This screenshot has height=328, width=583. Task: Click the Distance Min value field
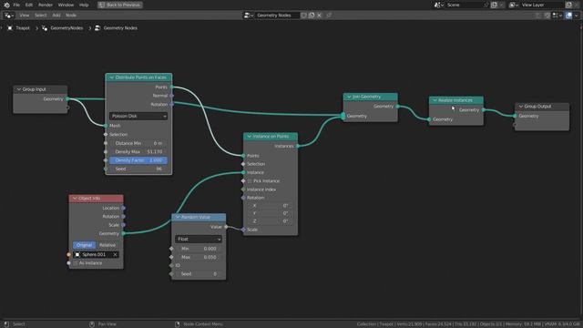pos(138,143)
